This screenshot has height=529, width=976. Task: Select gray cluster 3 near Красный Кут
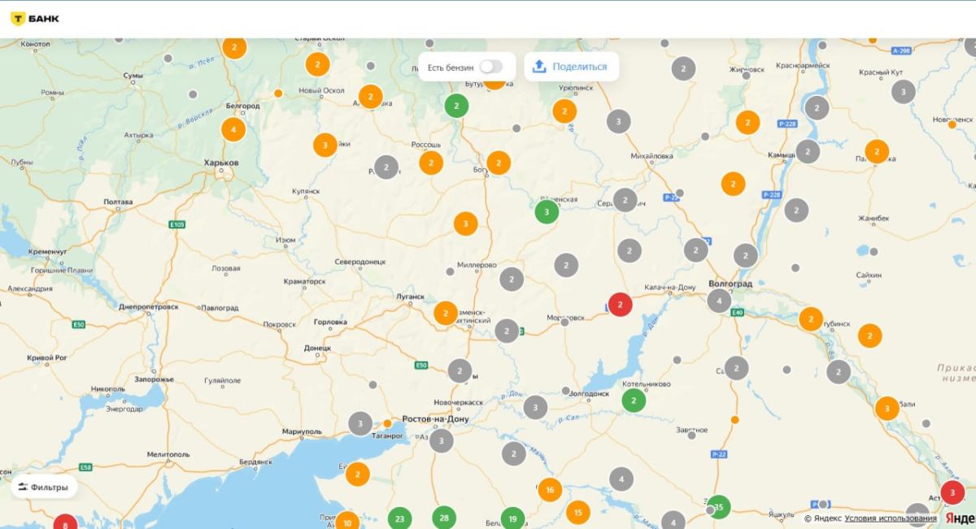(903, 92)
